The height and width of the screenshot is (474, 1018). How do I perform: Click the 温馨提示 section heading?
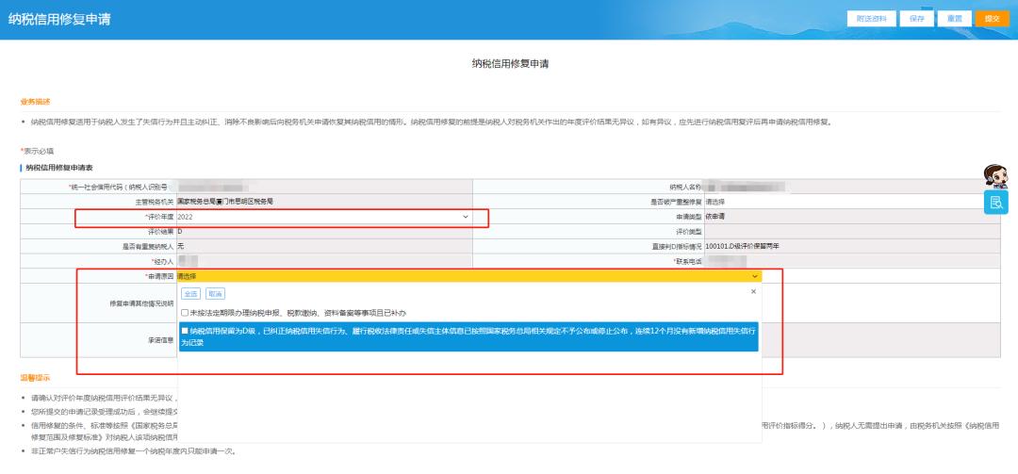[x=35, y=377]
